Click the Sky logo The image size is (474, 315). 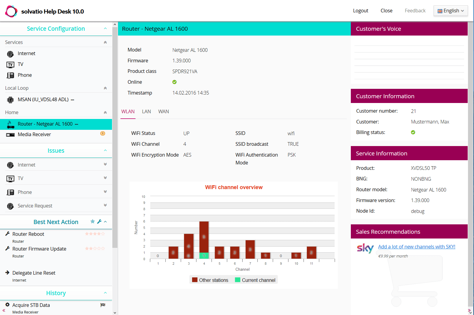click(x=365, y=248)
